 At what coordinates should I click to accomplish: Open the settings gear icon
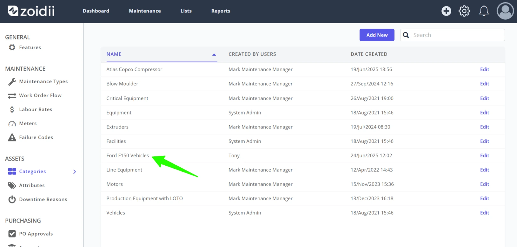point(464,11)
